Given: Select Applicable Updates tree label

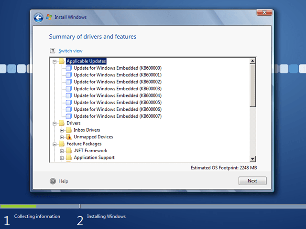Looking at the screenshot, I should pyautogui.click(x=86, y=61).
